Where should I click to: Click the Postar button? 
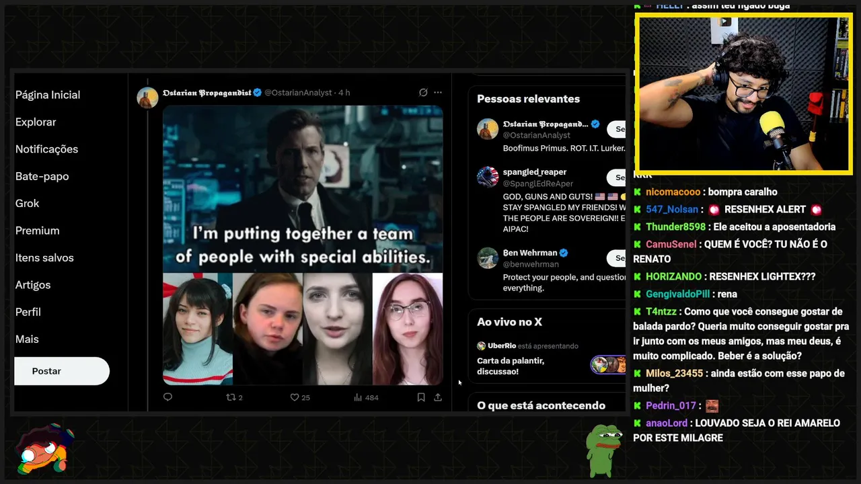tap(62, 371)
